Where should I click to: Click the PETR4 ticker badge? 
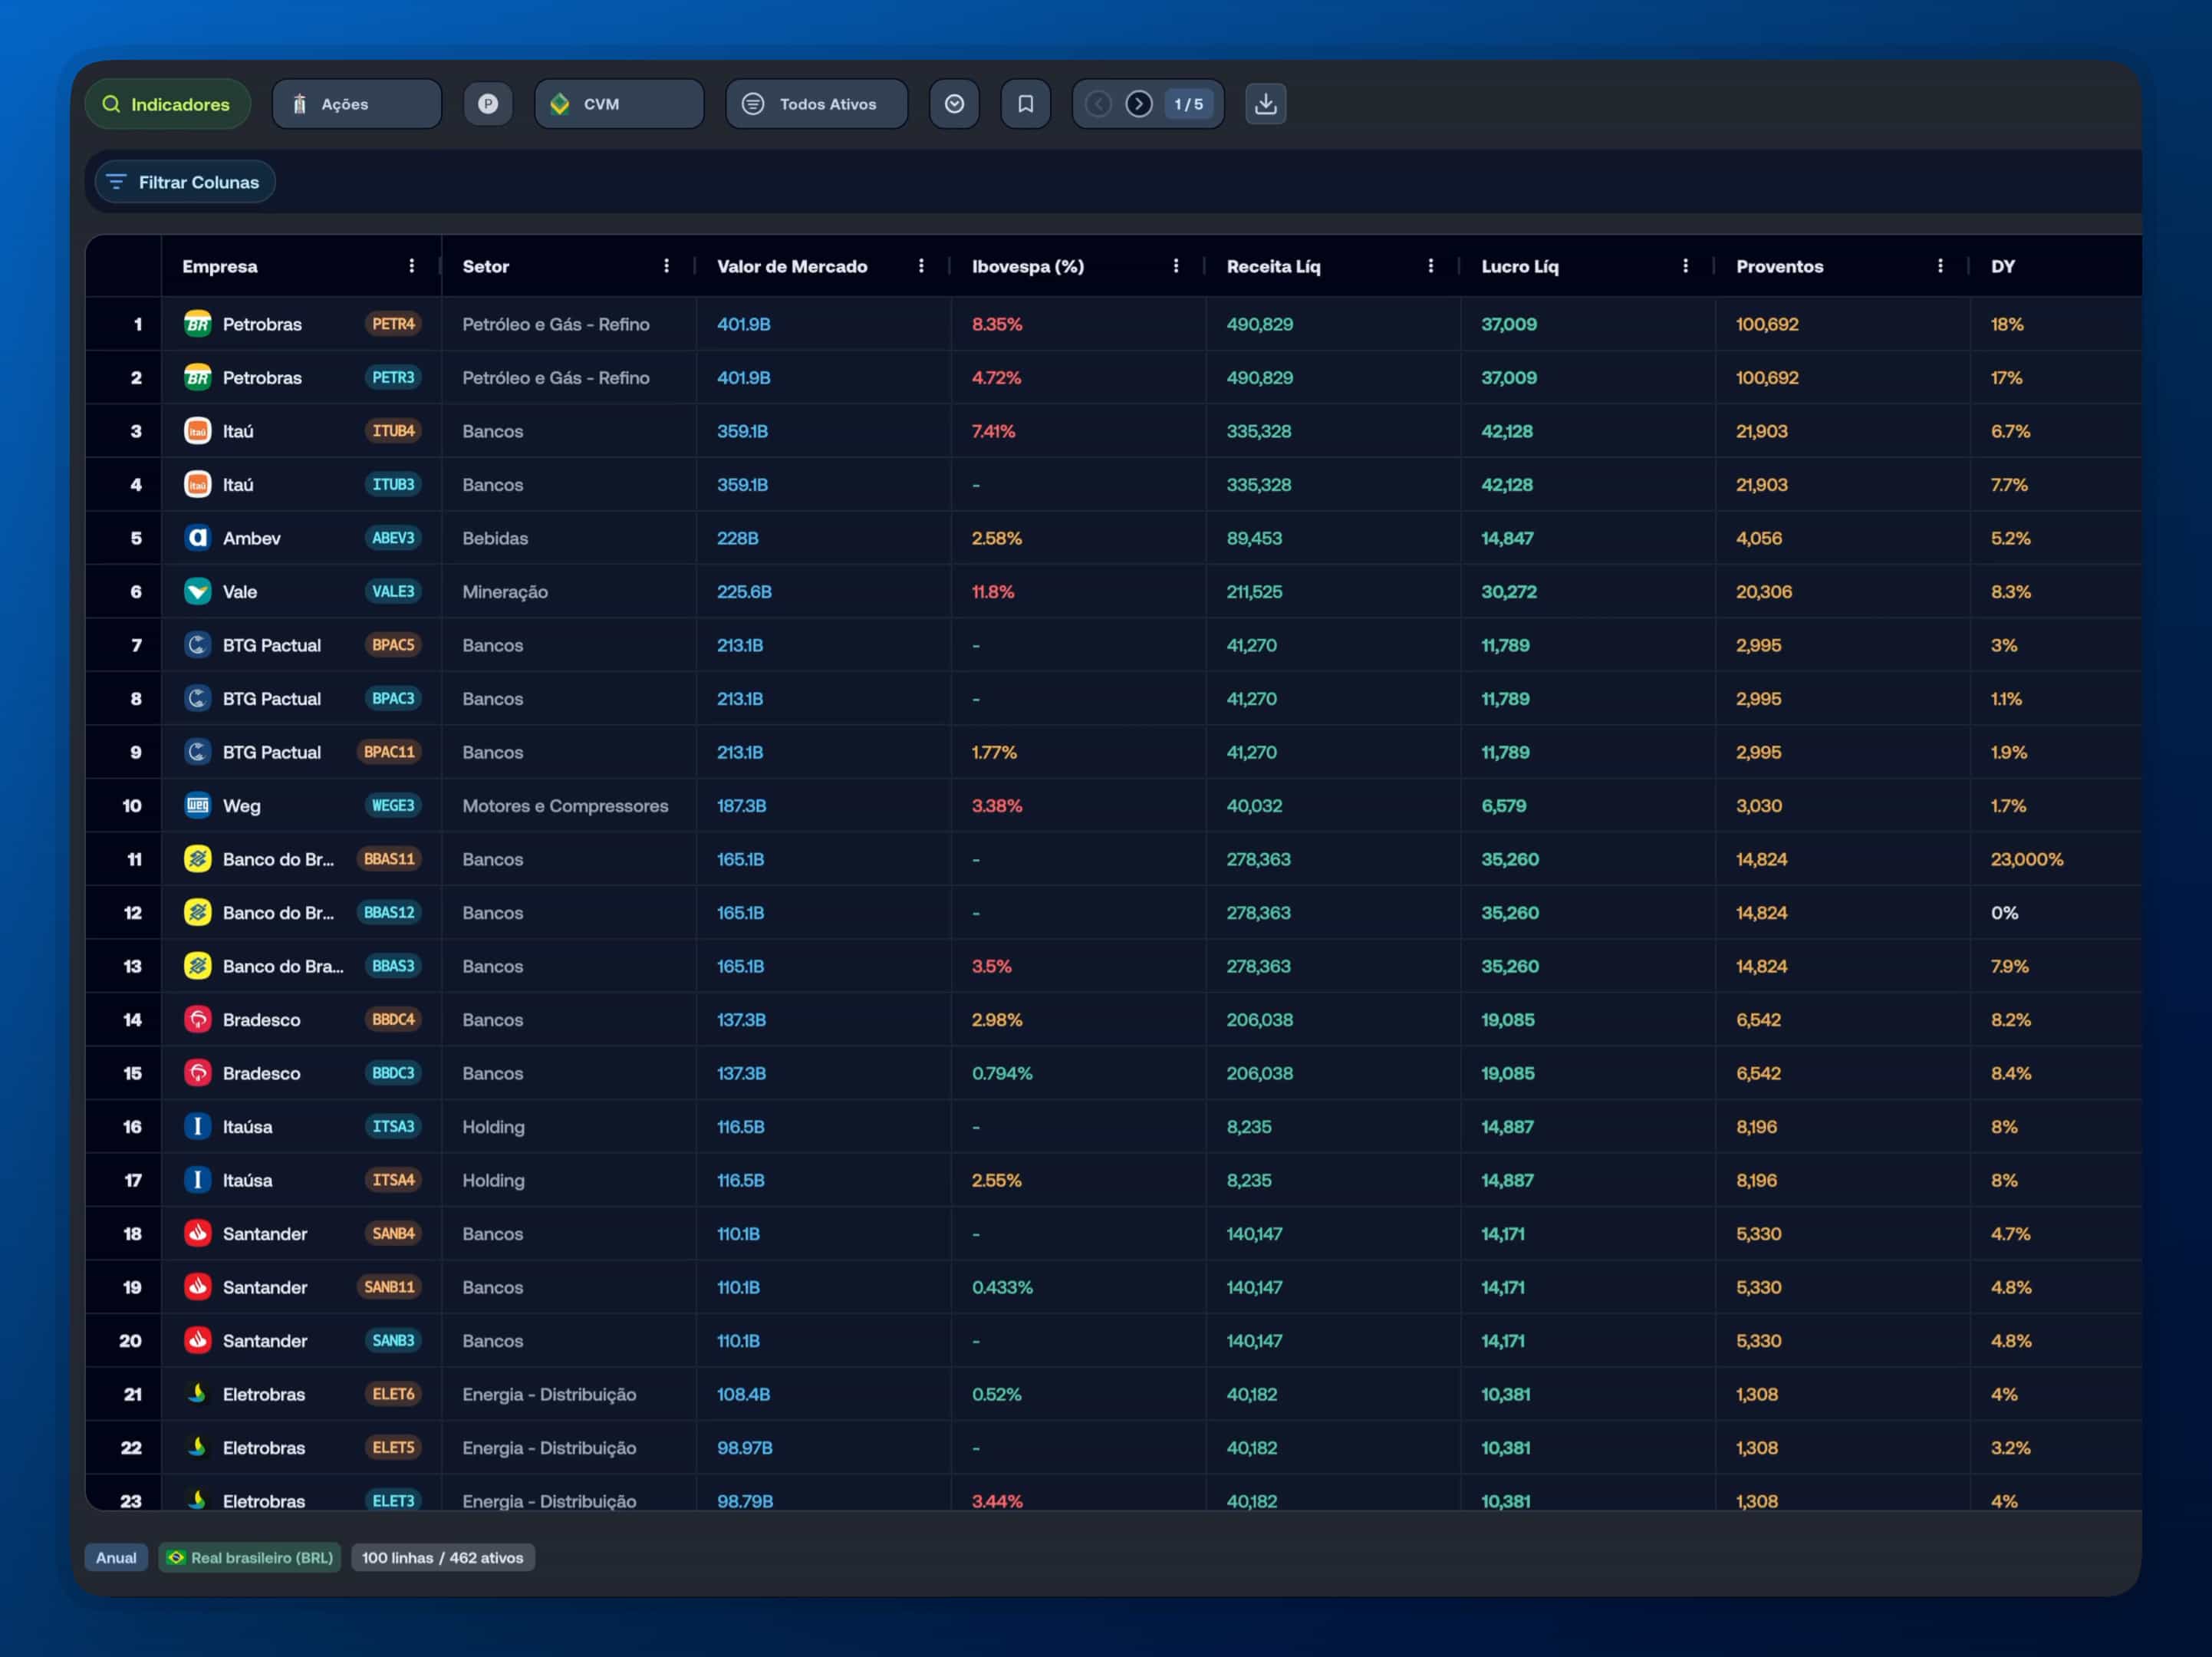point(393,324)
